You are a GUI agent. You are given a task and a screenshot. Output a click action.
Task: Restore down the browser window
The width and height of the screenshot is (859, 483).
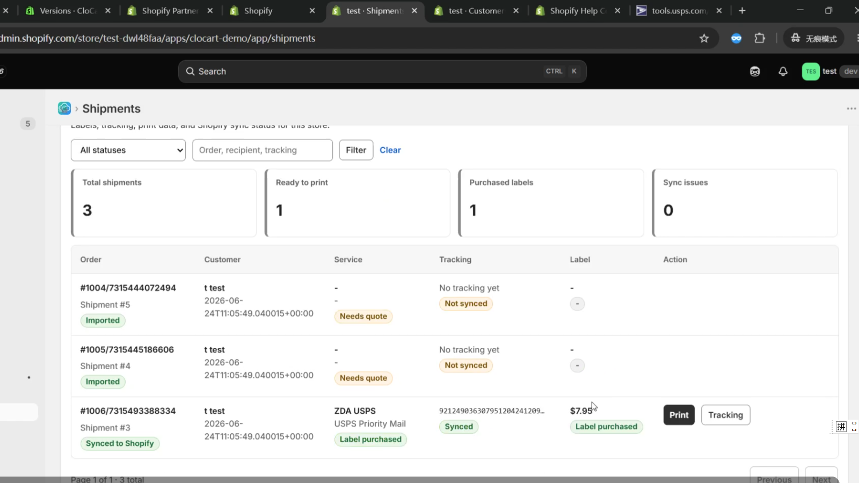tap(829, 11)
